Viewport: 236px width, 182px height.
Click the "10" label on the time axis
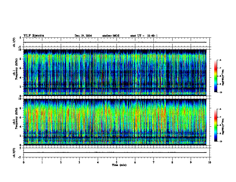coord(209,162)
